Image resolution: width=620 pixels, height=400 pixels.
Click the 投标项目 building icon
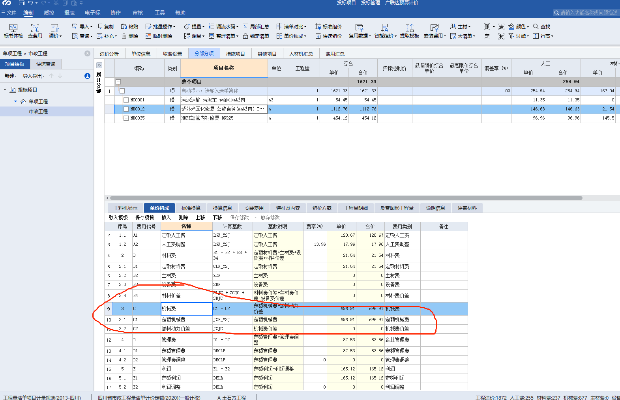pyautogui.click(x=13, y=90)
